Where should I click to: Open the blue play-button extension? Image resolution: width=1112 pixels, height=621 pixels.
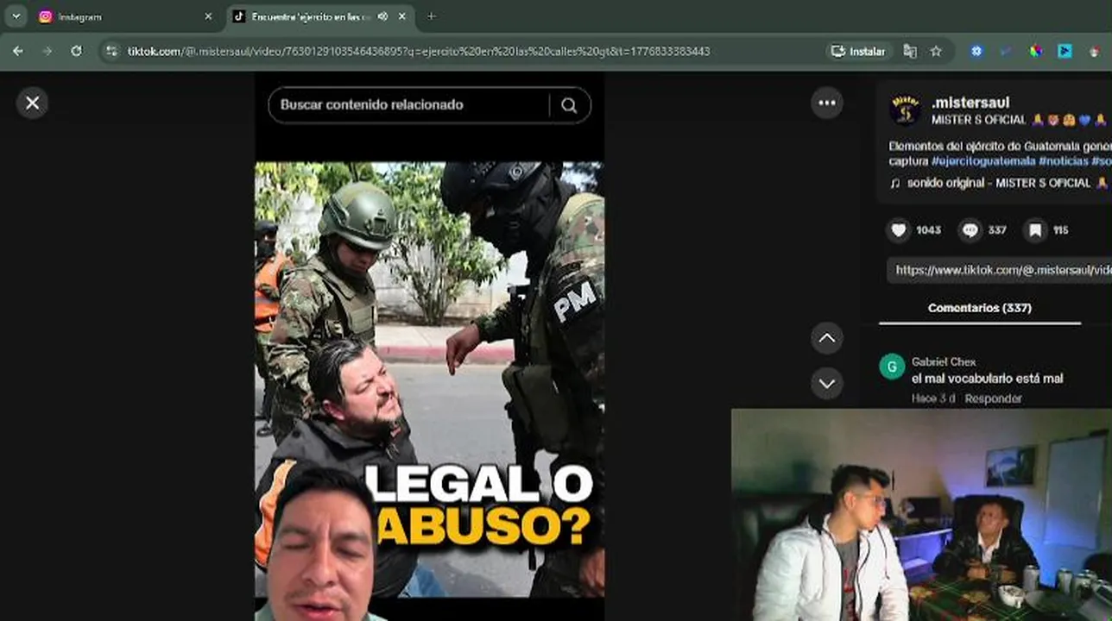tap(1065, 52)
